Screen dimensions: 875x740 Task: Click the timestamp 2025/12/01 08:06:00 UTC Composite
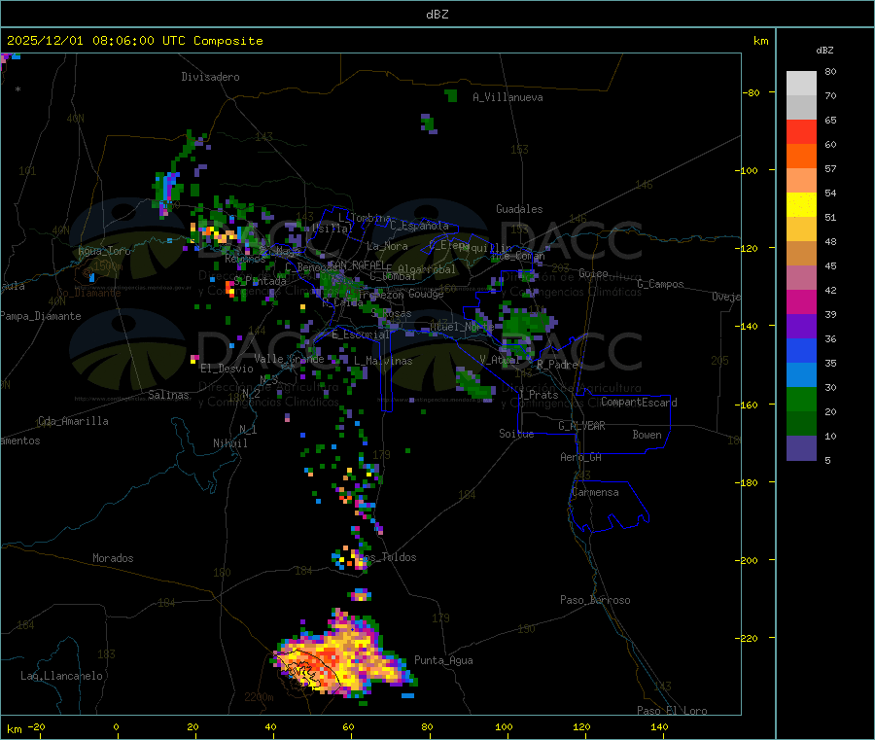coord(134,41)
